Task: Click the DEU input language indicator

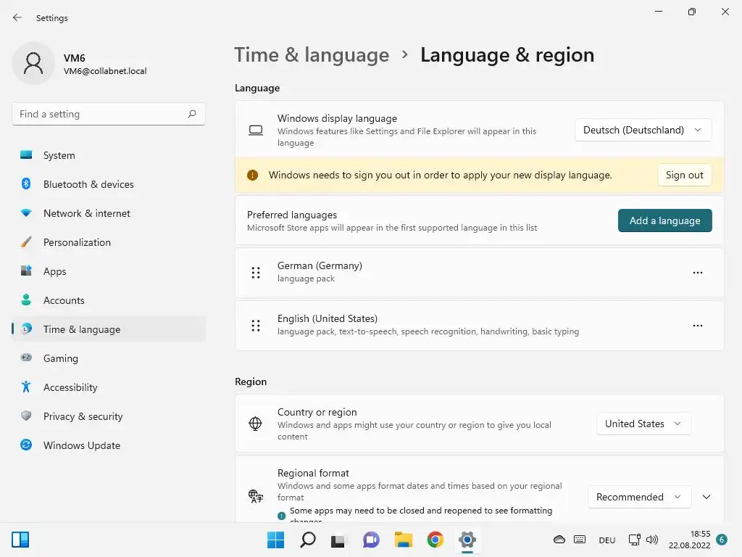Action: pos(607,540)
